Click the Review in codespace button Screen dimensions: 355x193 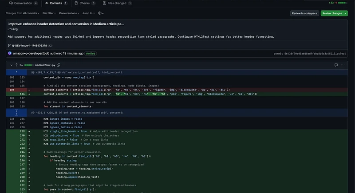click(305, 13)
